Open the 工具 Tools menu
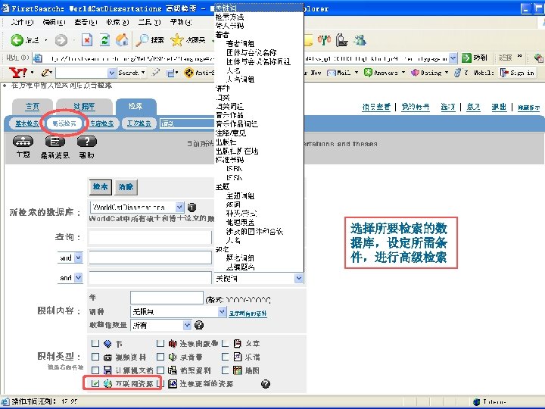Viewport: 545px width, 409px height. (149, 22)
